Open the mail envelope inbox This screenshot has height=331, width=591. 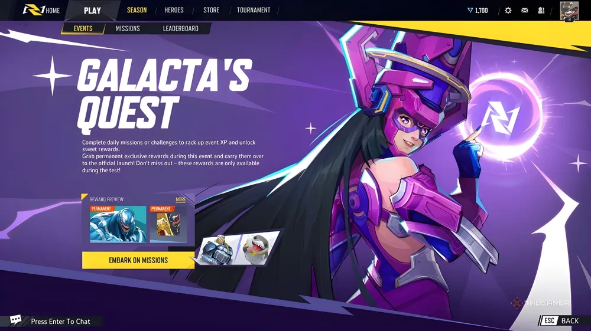click(x=525, y=11)
